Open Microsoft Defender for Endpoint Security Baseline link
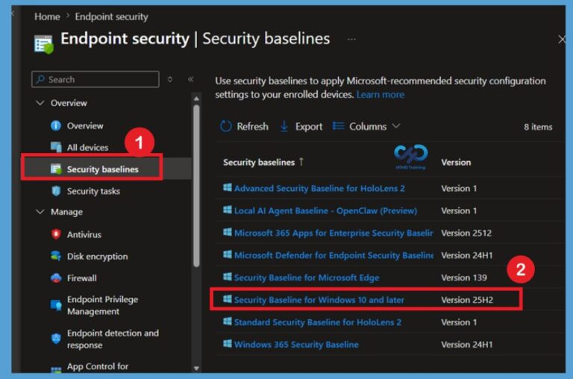The width and height of the screenshot is (573, 379). 334,255
